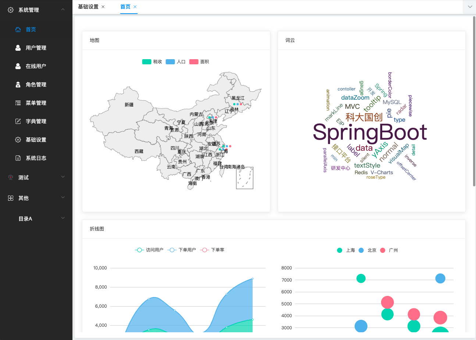Click V-Charts in the word cloud
Screen dimensions: 476x340
coord(382,172)
